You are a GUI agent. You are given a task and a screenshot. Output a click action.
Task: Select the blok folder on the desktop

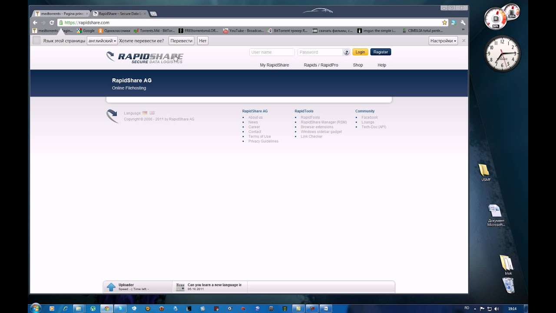(x=507, y=265)
